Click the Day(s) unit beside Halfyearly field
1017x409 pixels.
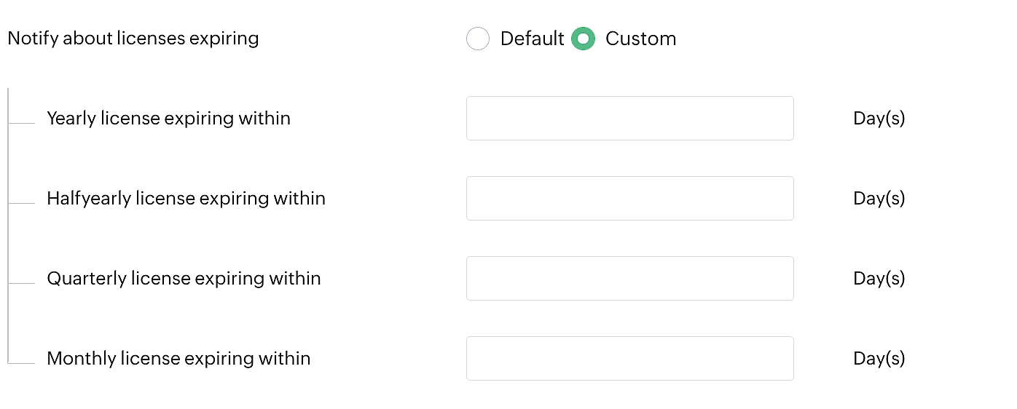tap(879, 198)
